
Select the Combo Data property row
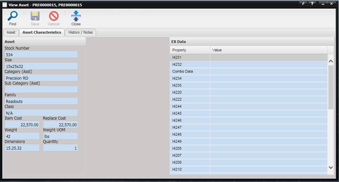coord(249,71)
